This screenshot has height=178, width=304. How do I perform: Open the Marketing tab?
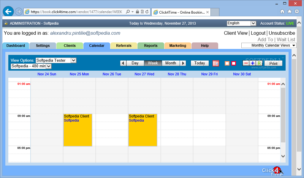tap(178, 46)
